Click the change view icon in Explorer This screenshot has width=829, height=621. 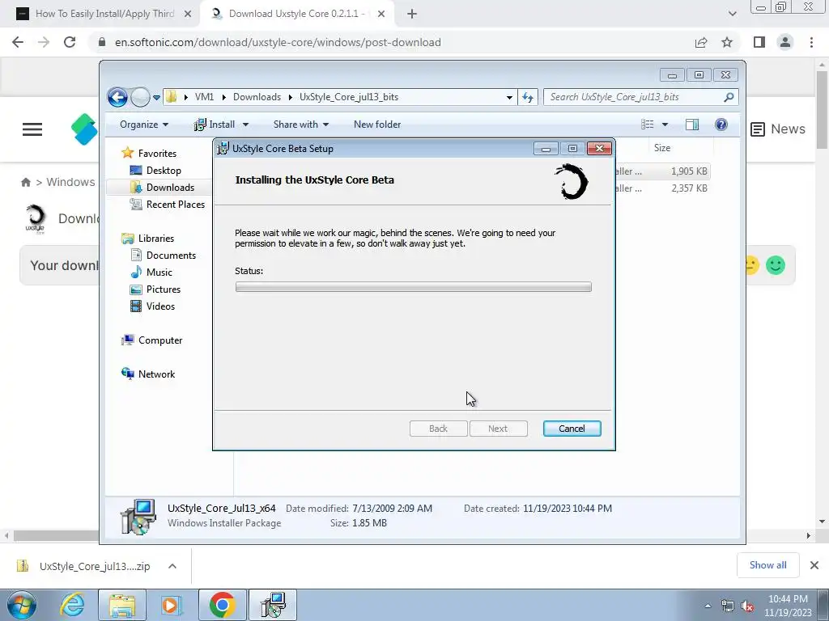[x=648, y=125]
